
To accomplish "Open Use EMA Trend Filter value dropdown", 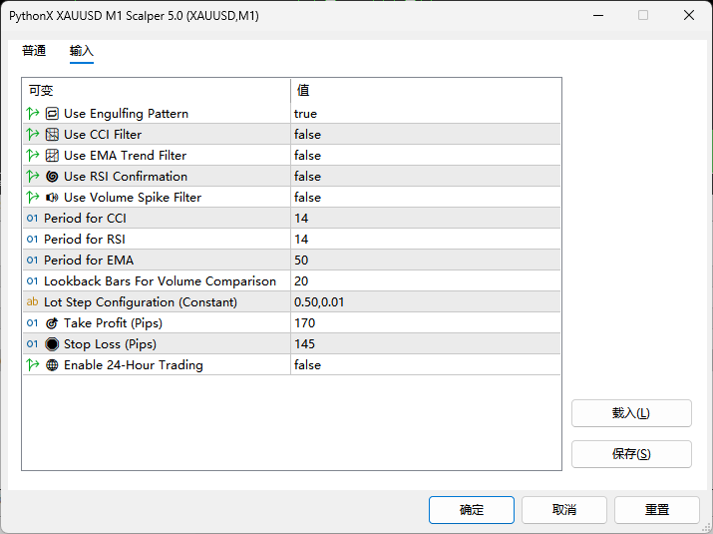I will [425, 156].
